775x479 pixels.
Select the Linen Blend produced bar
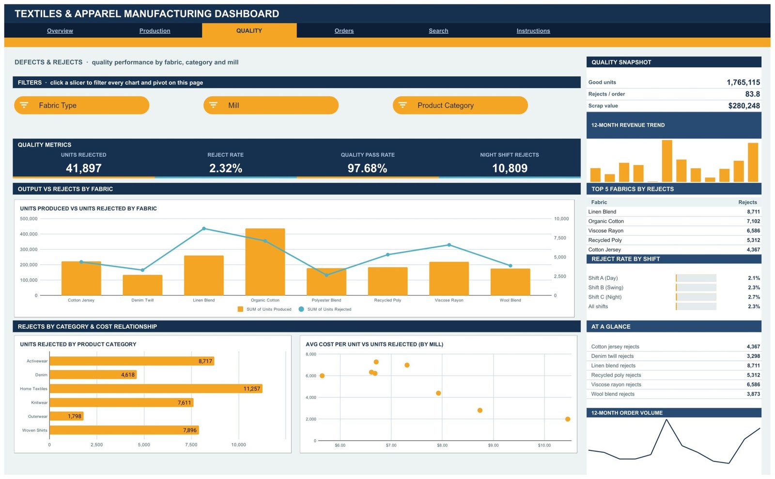tap(204, 275)
